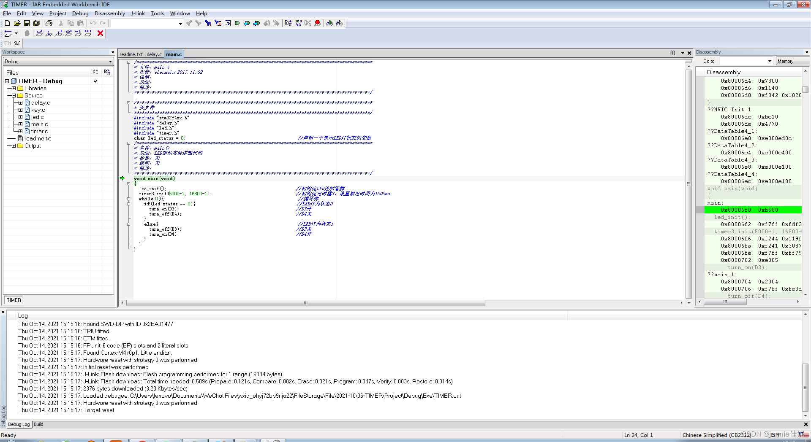Open the Disassembly menu
811x442 pixels.
(x=110, y=13)
